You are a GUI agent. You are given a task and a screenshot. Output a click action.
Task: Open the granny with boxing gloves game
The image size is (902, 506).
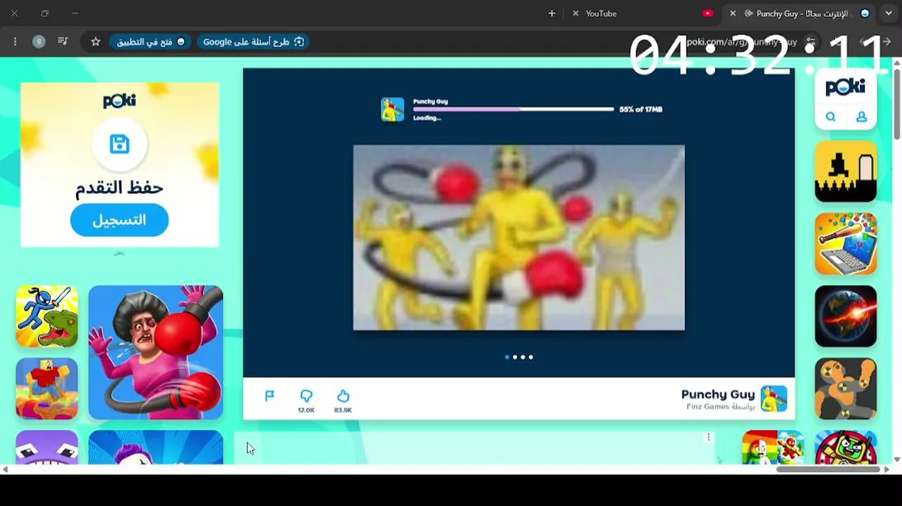coord(156,352)
